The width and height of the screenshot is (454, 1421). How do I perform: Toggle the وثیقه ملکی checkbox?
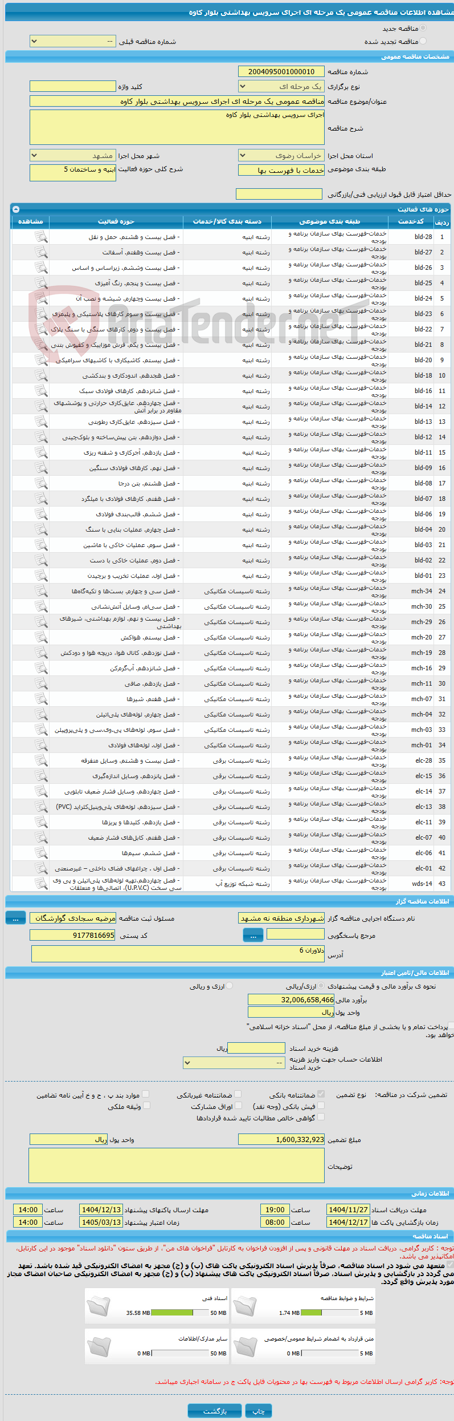[x=146, y=1106]
